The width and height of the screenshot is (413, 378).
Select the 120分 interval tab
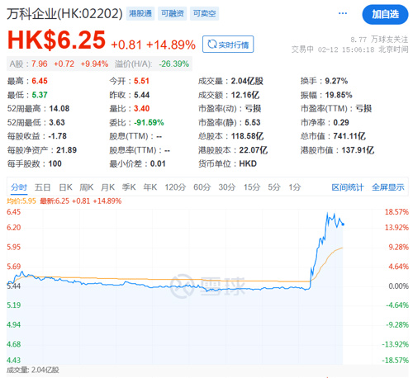(x=175, y=187)
